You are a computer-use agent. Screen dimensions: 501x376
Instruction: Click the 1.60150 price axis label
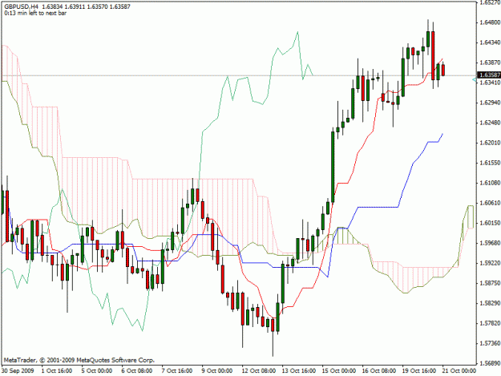point(490,223)
